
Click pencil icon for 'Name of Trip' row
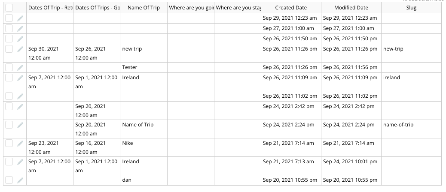tap(20, 125)
